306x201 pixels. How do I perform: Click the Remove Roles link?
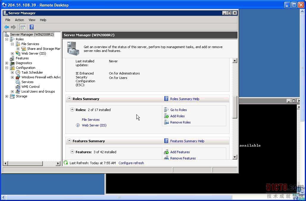[x=180, y=122]
